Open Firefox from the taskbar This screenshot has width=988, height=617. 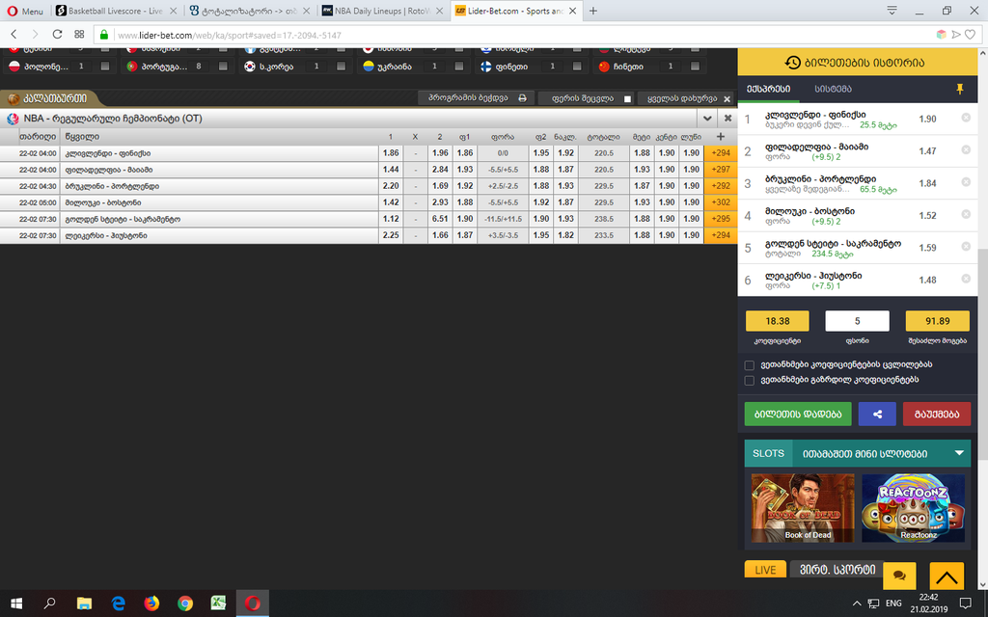click(151, 604)
